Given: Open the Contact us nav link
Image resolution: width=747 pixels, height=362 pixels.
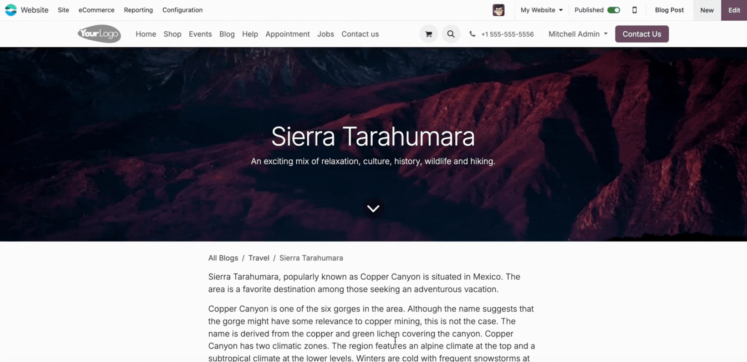Looking at the screenshot, I should (x=360, y=34).
